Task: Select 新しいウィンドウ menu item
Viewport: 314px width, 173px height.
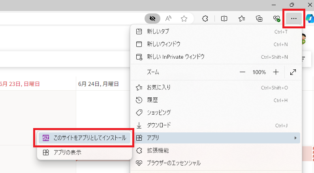Action: (216, 44)
